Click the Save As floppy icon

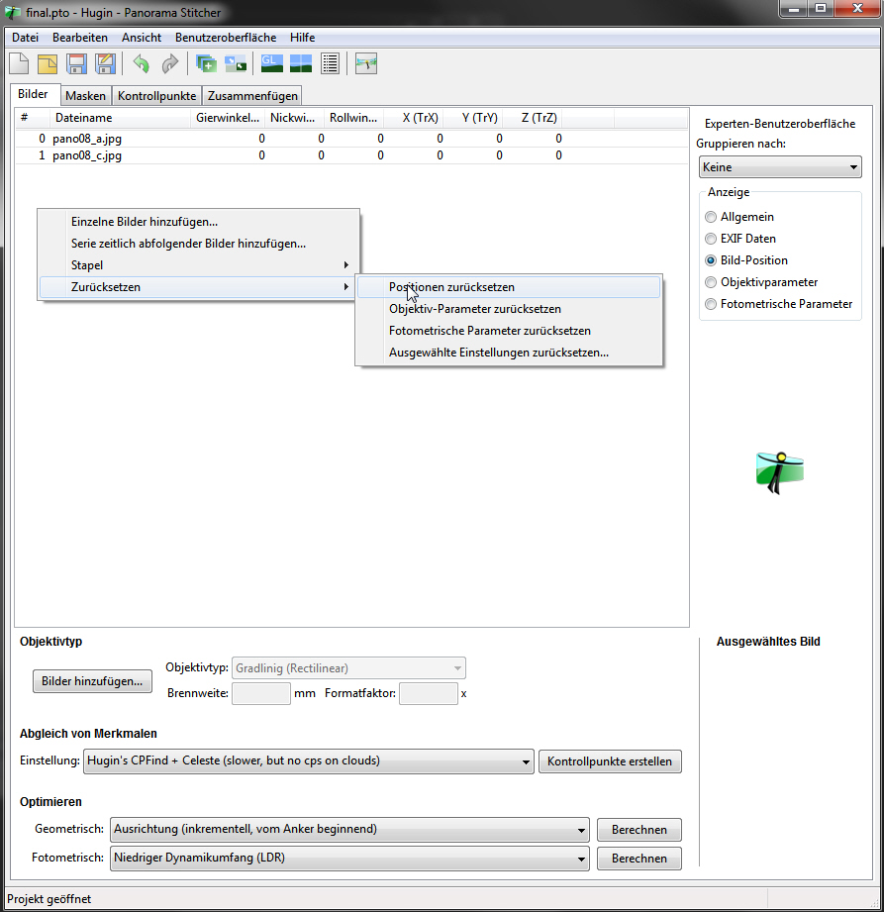[x=105, y=64]
